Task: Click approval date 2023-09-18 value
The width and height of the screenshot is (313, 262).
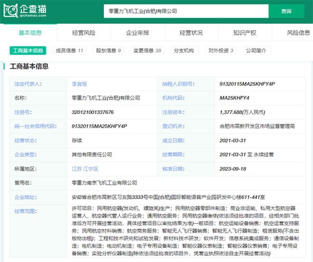Action: pyautogui.click(x=233, y=169)
